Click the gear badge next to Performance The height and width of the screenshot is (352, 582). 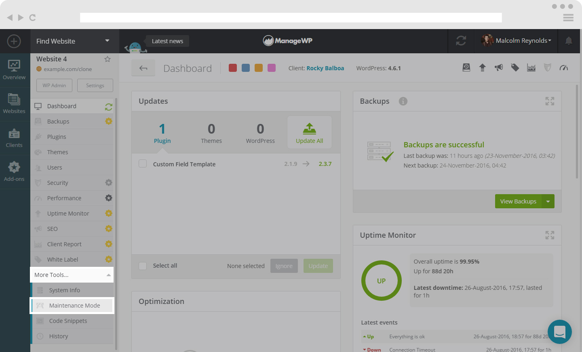[109, 198]
